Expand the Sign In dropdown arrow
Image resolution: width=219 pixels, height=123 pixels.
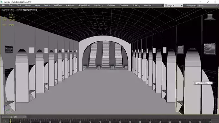pos(182,6)
